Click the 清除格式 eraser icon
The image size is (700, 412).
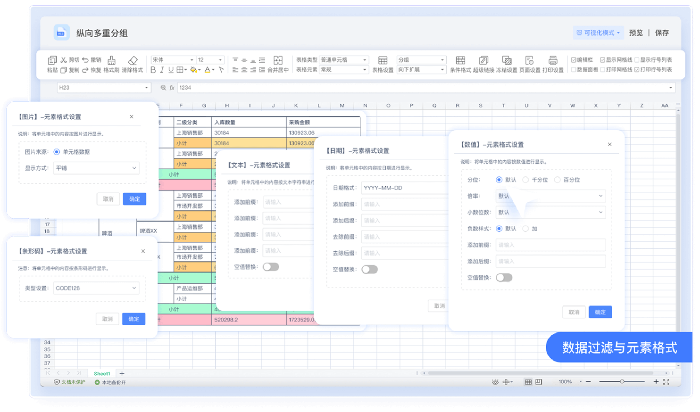click(x=133, y=60)
